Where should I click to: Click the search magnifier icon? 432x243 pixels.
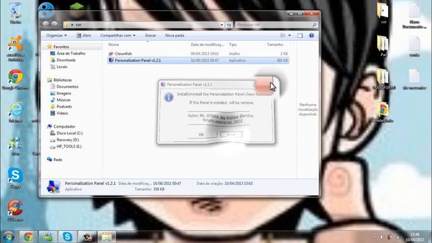pos(315,25)
